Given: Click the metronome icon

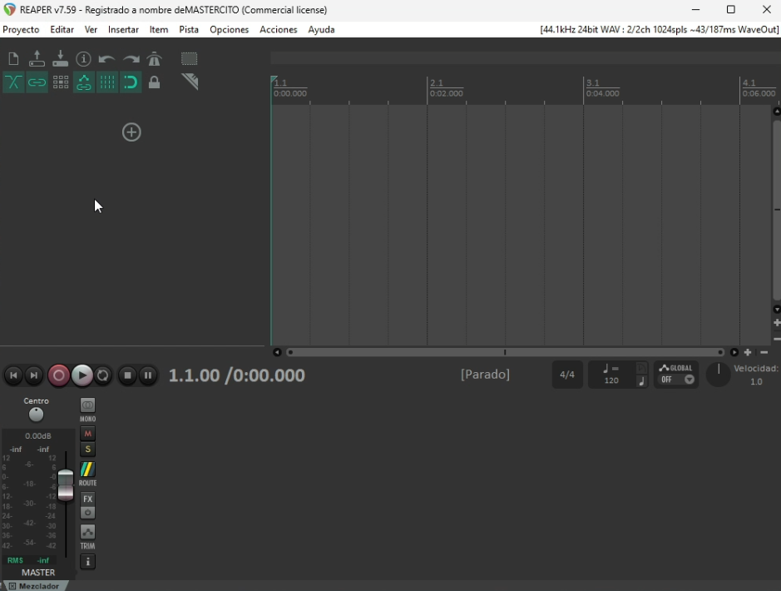Looking at the screenshot, I should [154, 59].
